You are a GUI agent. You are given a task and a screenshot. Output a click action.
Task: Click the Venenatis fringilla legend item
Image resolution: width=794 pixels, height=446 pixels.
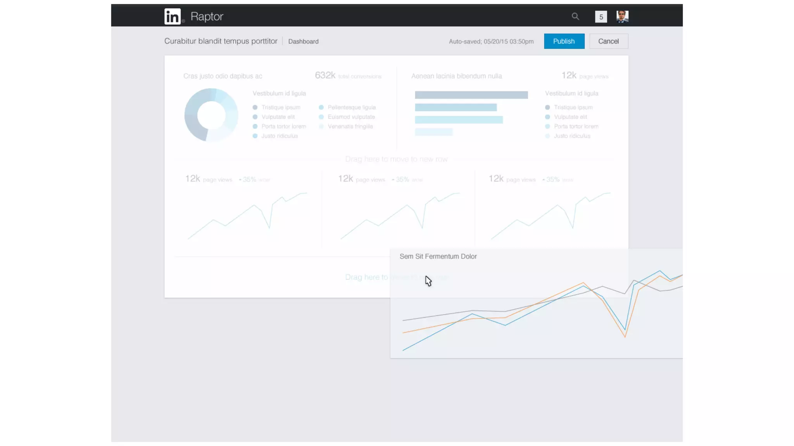click(350, 126)
